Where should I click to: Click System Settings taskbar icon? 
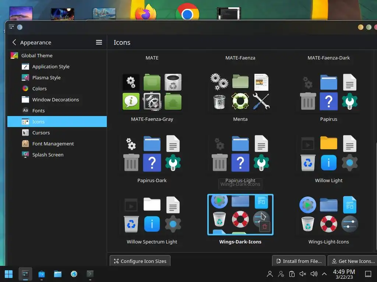(x=25, y=274)
